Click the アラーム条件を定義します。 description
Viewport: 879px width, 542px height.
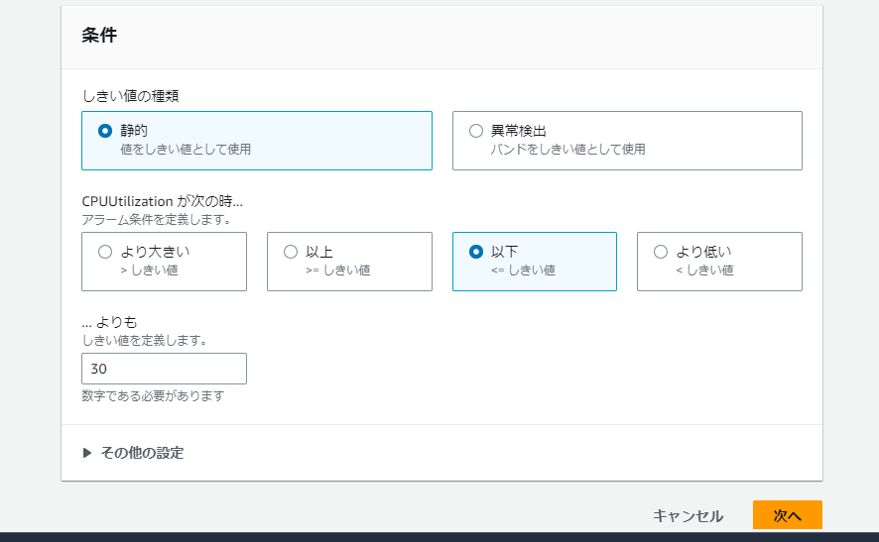tap(157, 220)
